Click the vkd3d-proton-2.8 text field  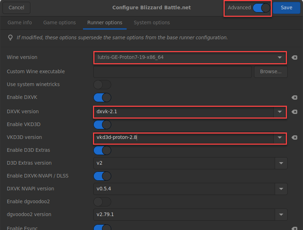pyautogui.click(x=184, y=137)
